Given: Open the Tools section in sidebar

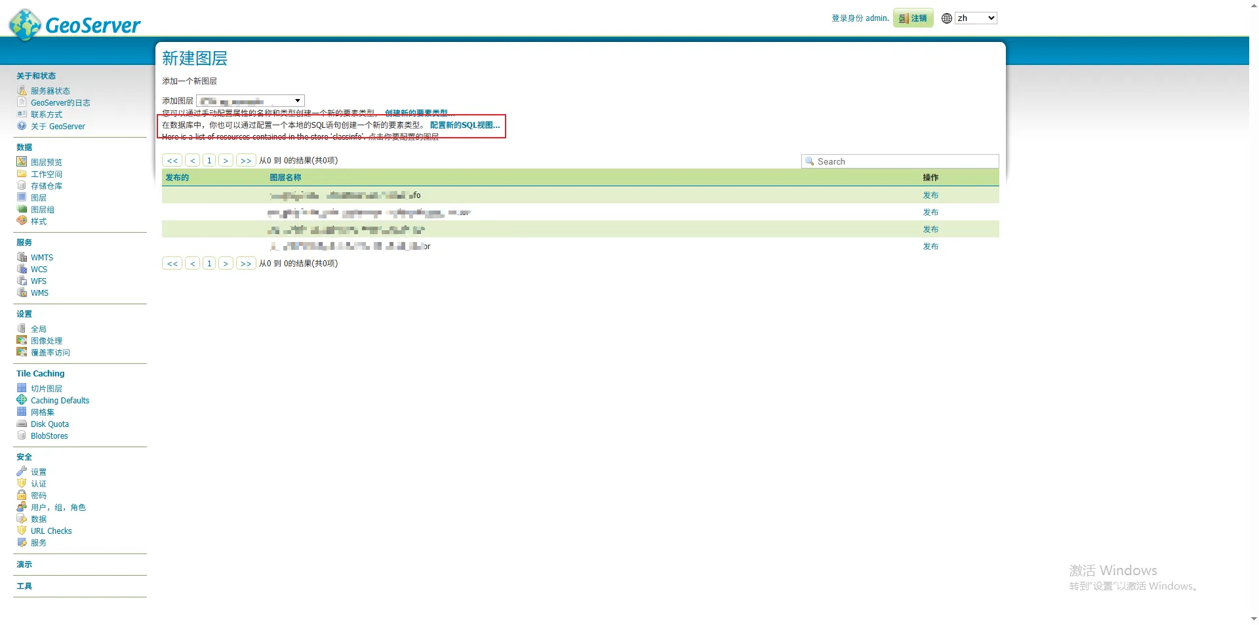Looking at the screenshot, I should [24, 586].
